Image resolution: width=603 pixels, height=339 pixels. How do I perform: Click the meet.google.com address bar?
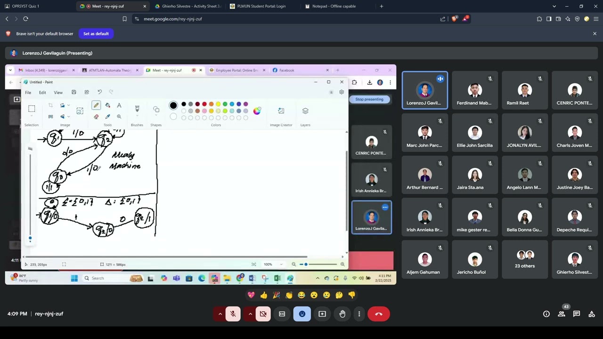(283, 19)
